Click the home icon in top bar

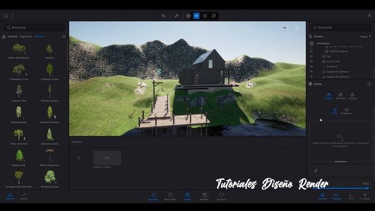(x=6, y=16)
